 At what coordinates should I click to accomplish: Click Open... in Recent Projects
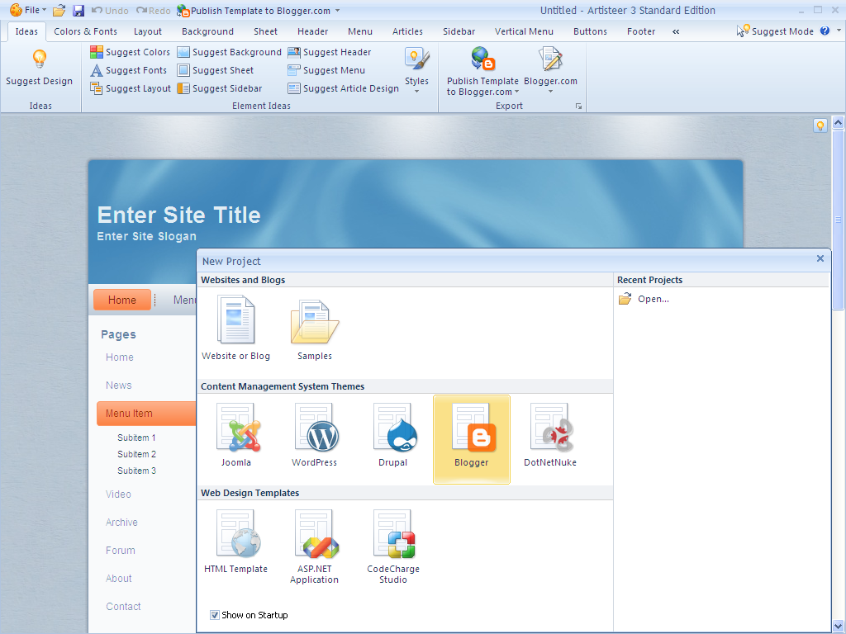click(x=644, y=299)
